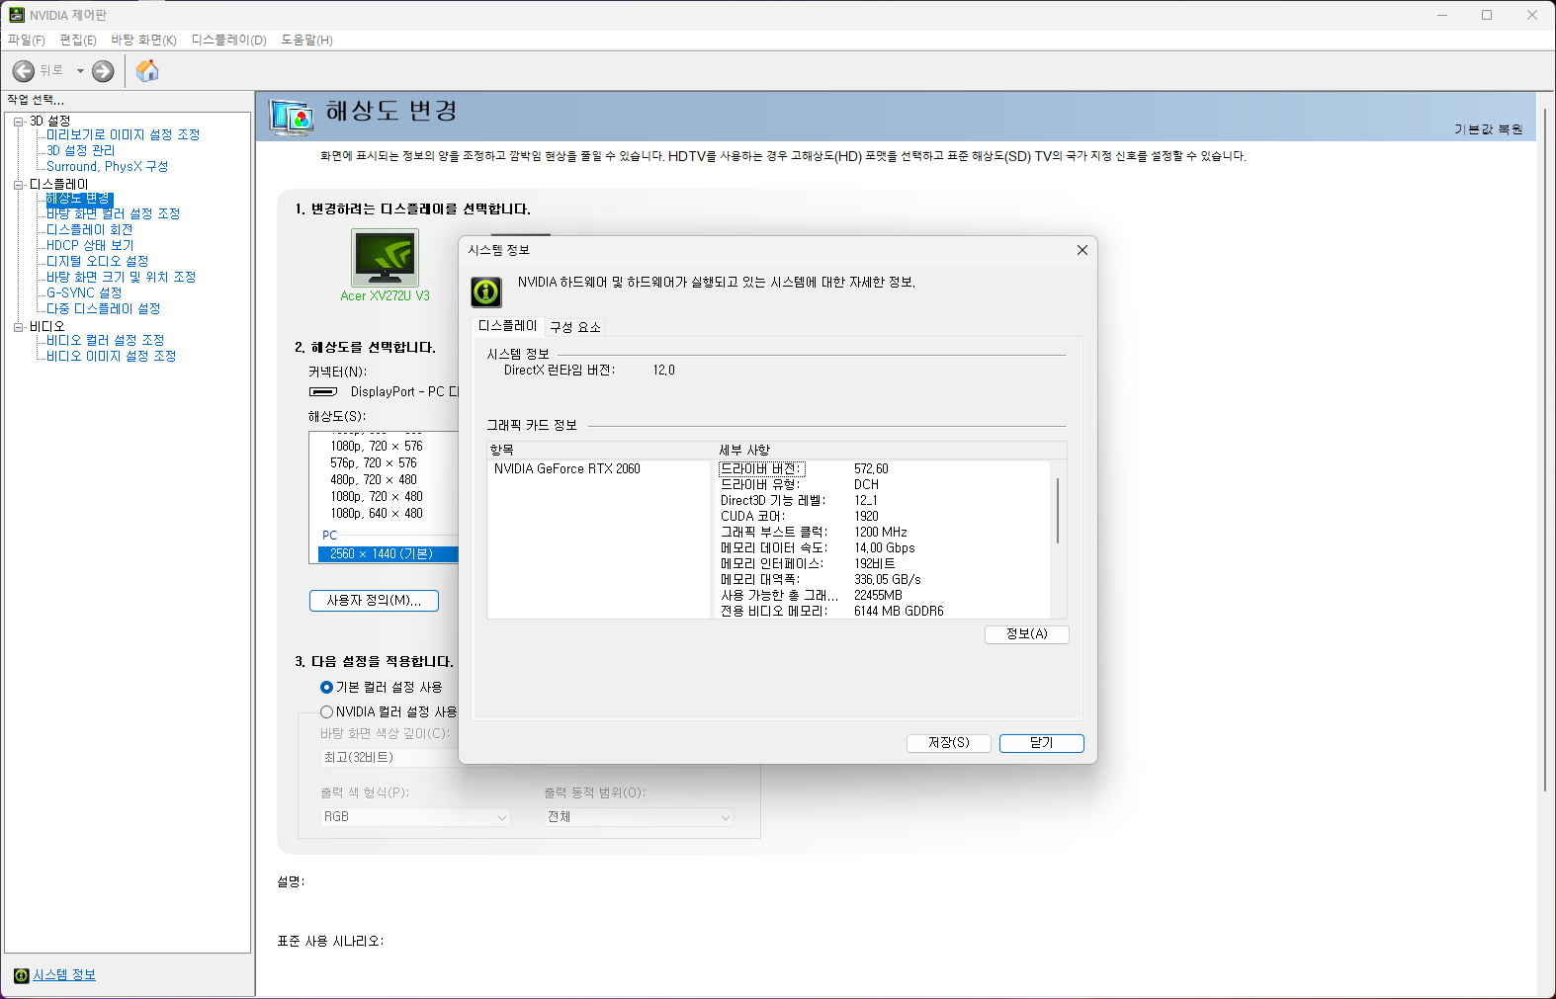Image resolution: width=1556 pixels, height=999 pixels.
Task: Switch to the 구성 요소 tab
Action: [575, 327]
